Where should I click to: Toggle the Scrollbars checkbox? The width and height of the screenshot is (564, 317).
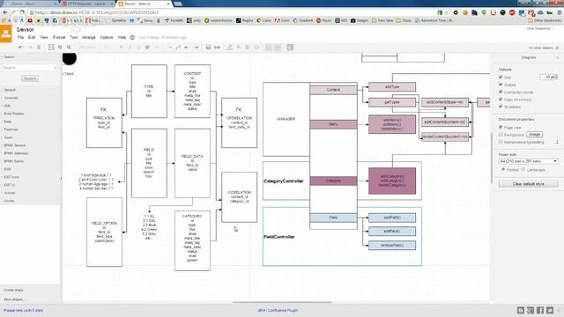pos(501,107)
